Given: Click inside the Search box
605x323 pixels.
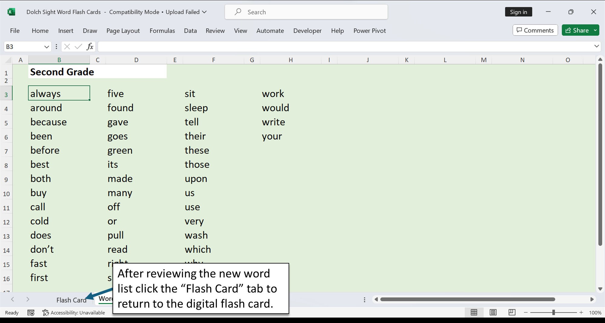Looking at the screenshot, I should tap(306, 12).
